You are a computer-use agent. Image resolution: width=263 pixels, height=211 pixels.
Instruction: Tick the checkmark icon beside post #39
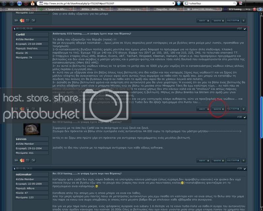245,168
